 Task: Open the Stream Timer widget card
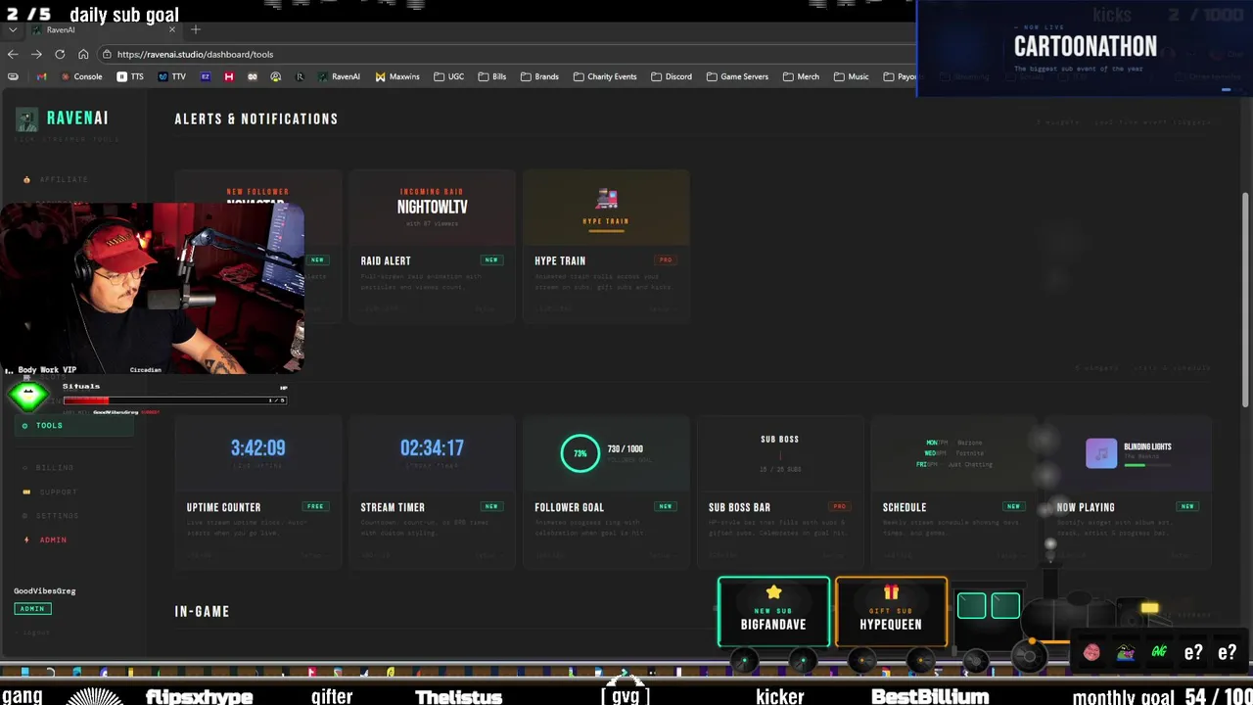tap(432, 493)
